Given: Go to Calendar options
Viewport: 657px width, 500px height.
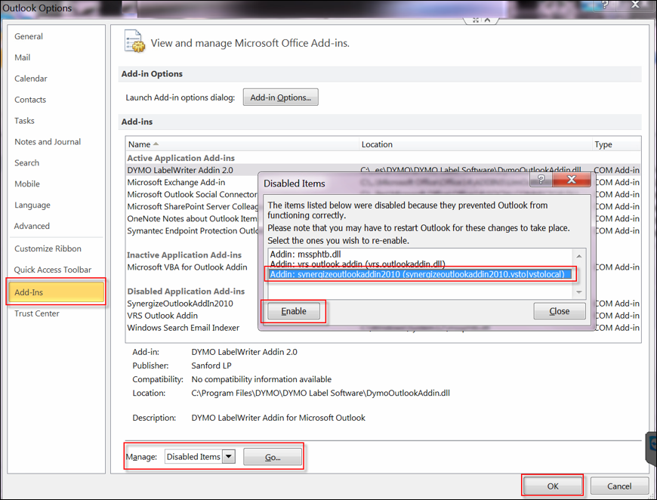Looking at the screenshot, I should pyautogui.click(x=31, y=79).
